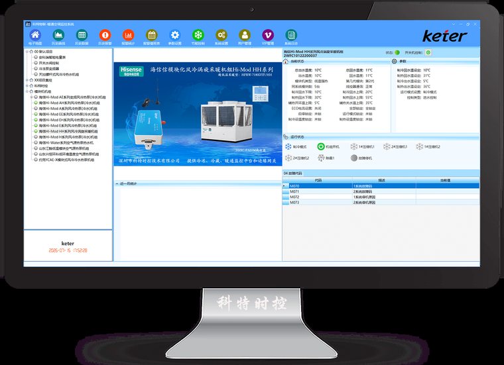Select the YCAE-X module tree item
Screen dimensions: 504x365
pos(64,160)
